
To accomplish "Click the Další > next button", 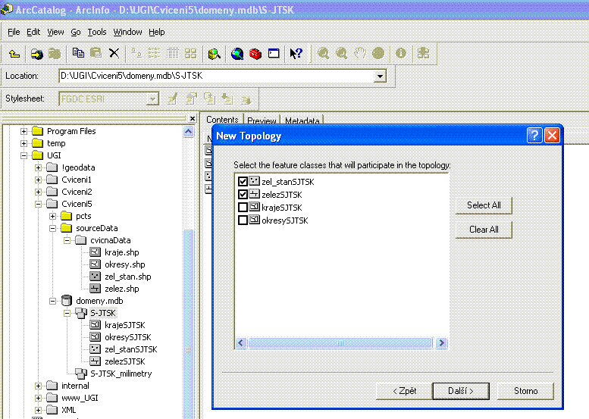I will point(461,391).
